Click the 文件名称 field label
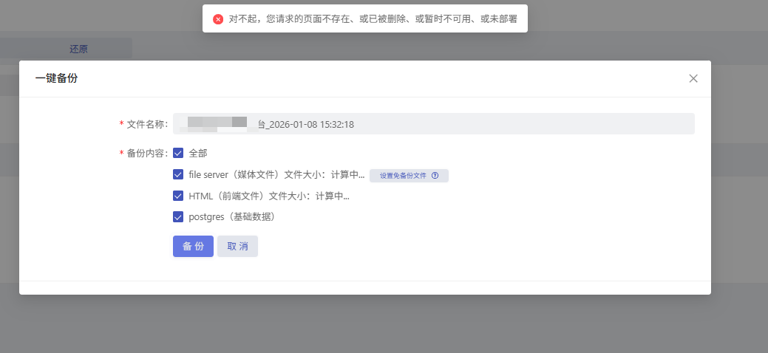 click(147, 124)
